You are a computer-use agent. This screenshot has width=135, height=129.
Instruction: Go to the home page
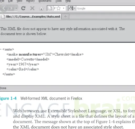click(41, 9)
